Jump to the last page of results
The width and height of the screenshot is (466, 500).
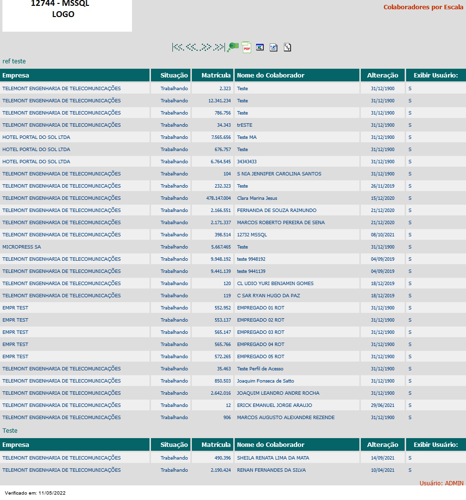220,47
